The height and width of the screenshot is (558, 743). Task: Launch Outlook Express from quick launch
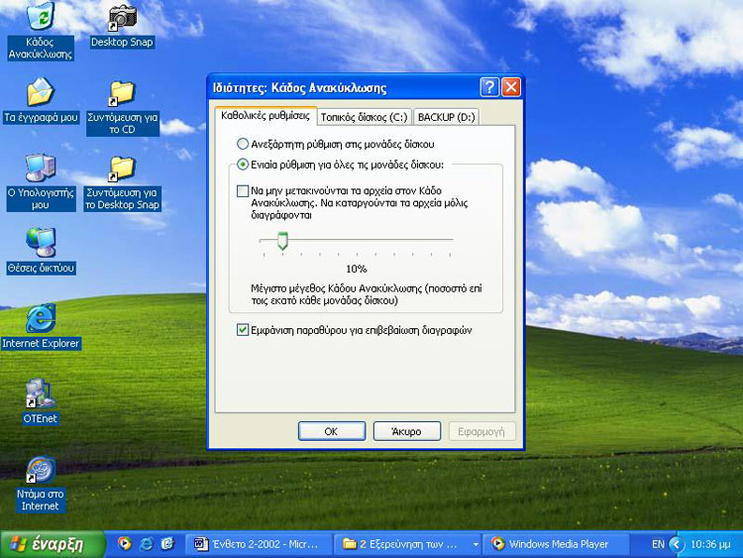[x=167, y=544]
